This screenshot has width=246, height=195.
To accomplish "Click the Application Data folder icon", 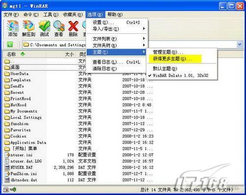I will [7, 142].
